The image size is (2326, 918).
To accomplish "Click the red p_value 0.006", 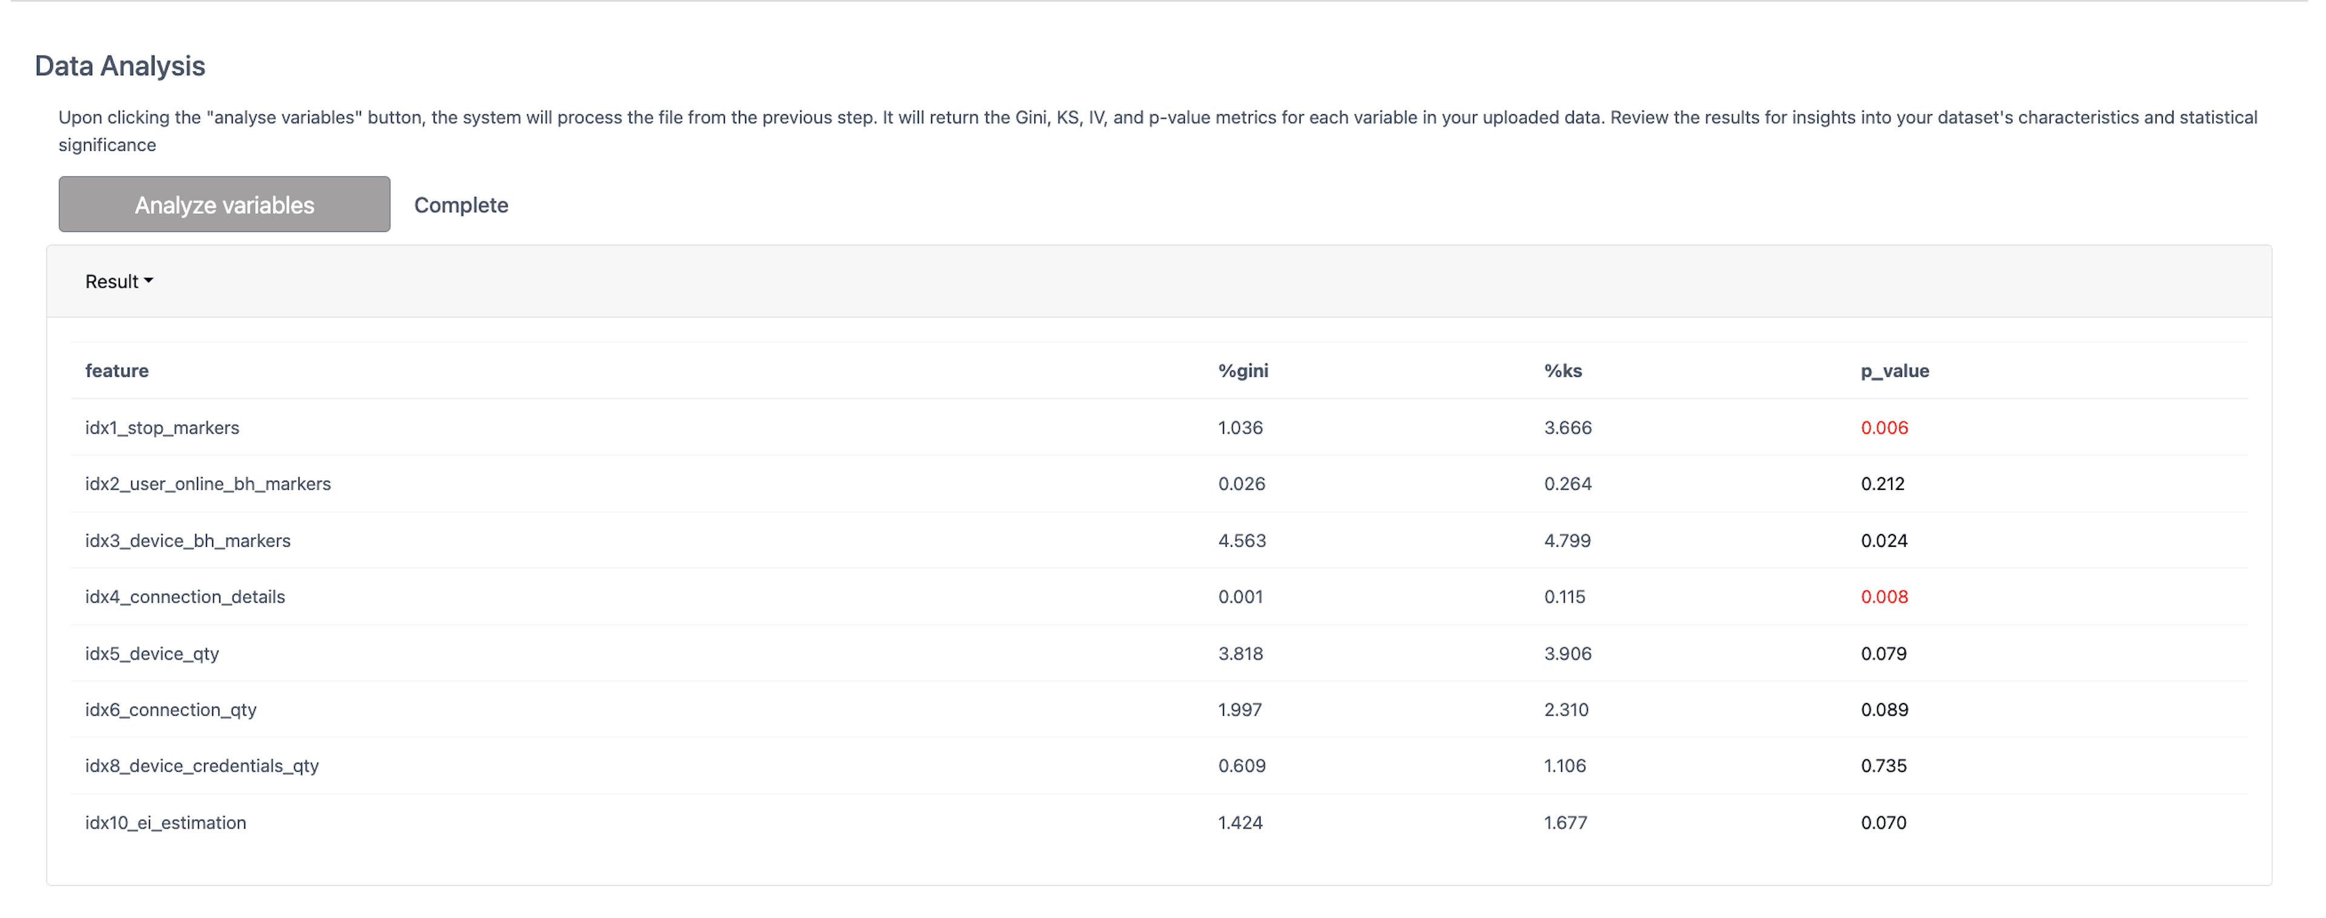I will pos(1884,427).
